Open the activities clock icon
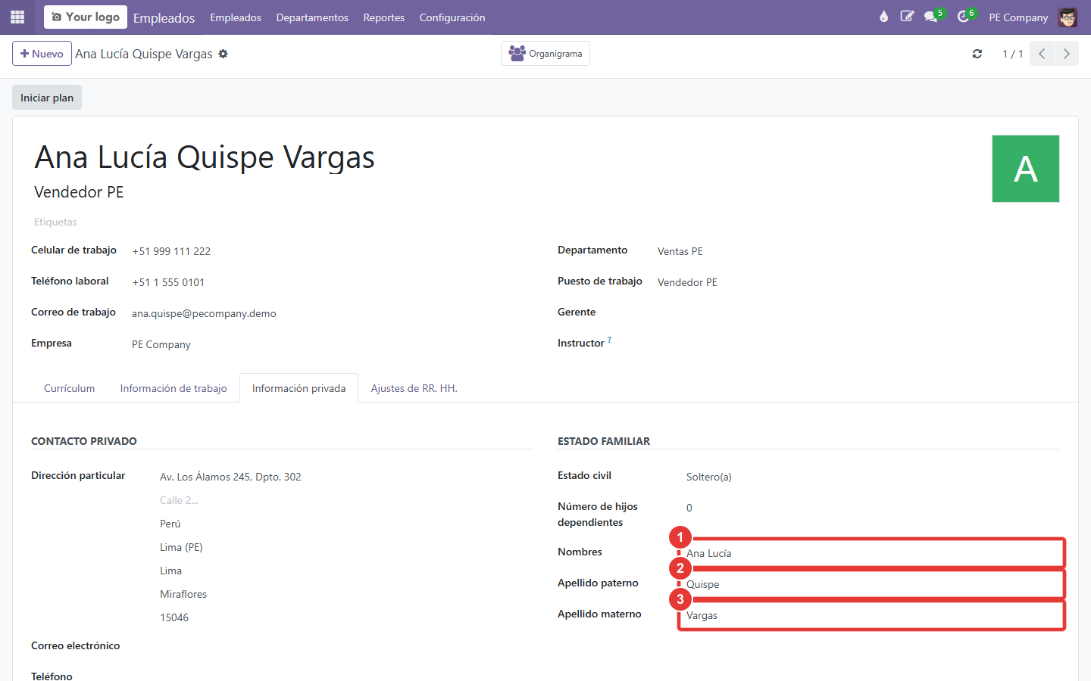The height and width of the screenshot is (681, 1091). click(x=964, y=17)
